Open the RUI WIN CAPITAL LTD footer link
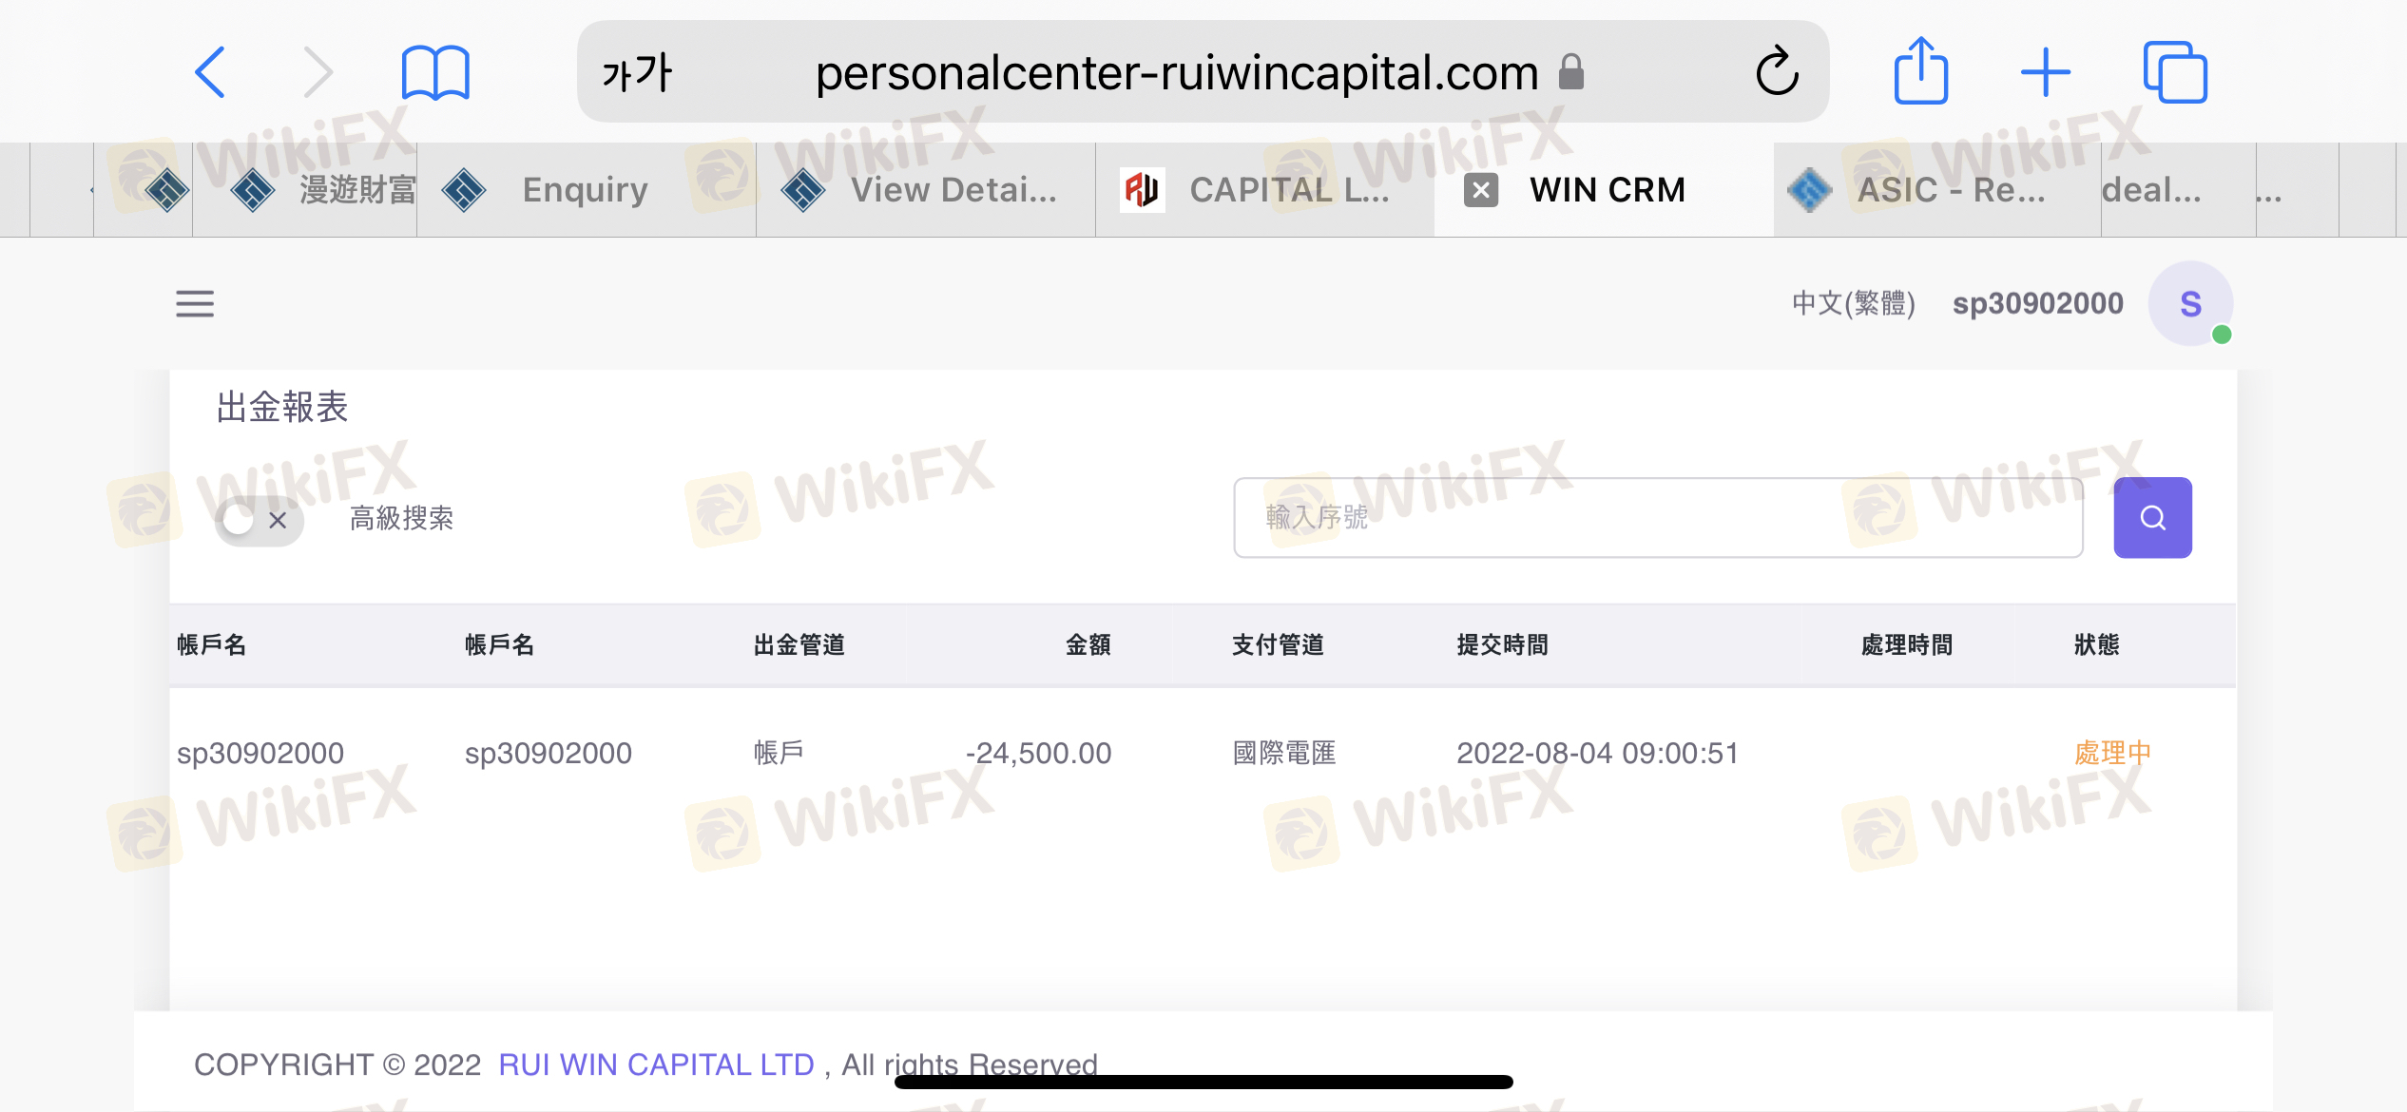 [656, 1064]
